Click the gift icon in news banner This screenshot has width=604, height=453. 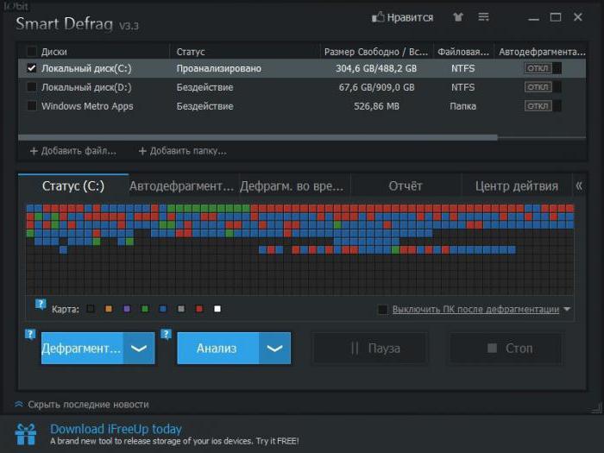pyautogui.click(x=26, y=434)
